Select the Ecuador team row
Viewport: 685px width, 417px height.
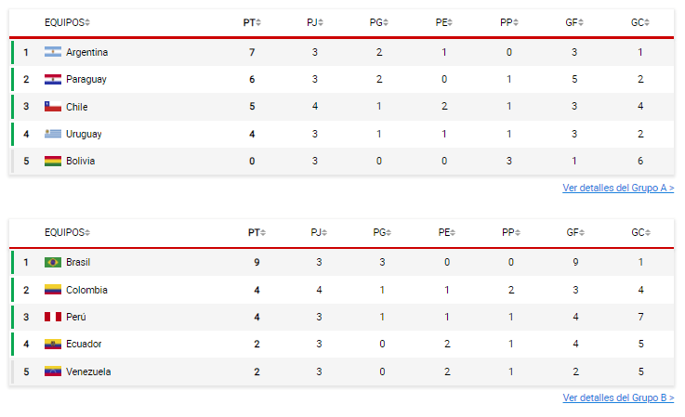click(x=342, y=345)
